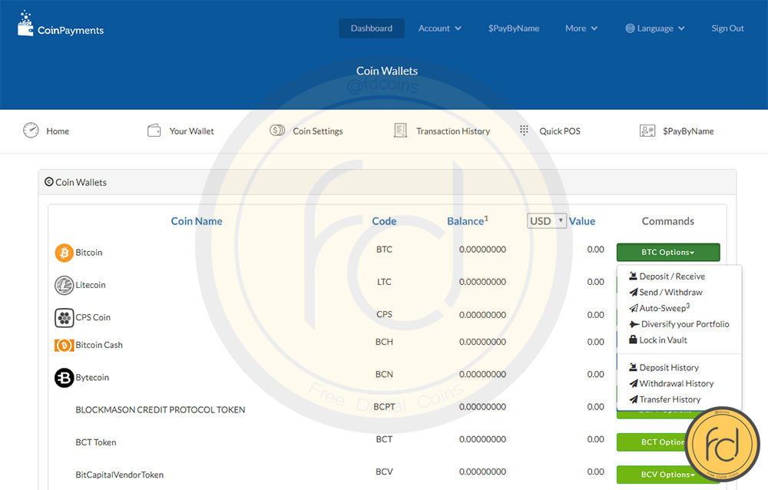
Task: Click the CoinPayments logo
Action: pyautogui.click(x=61, y=26)
